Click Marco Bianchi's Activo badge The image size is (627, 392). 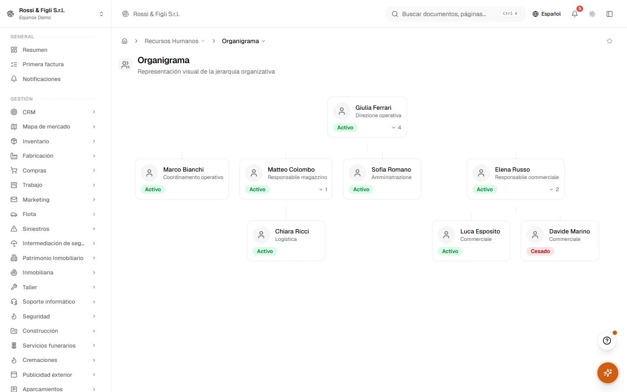(153, 189)
